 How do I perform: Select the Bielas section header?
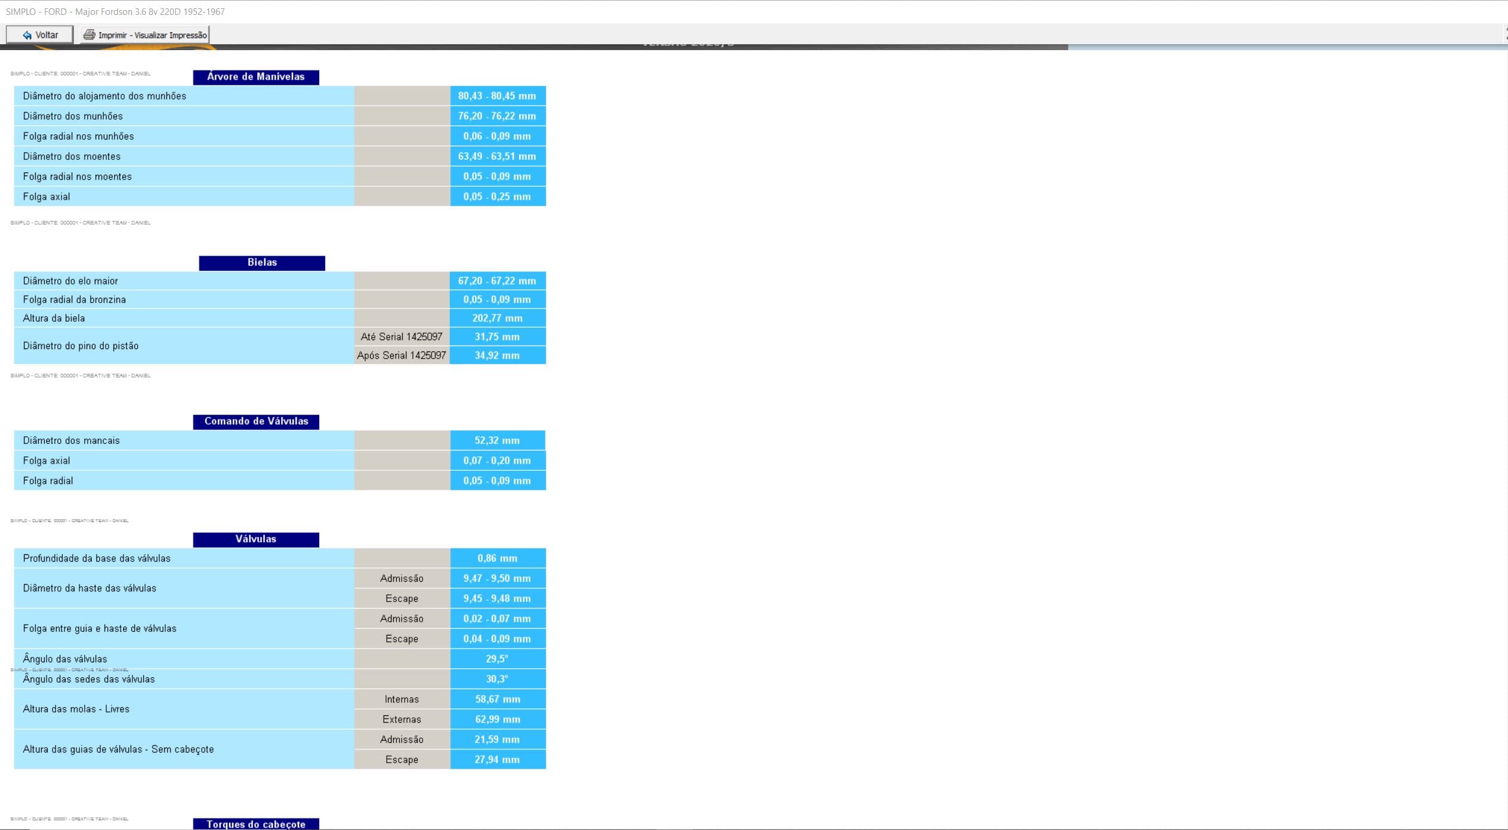(x=262, y=263)
